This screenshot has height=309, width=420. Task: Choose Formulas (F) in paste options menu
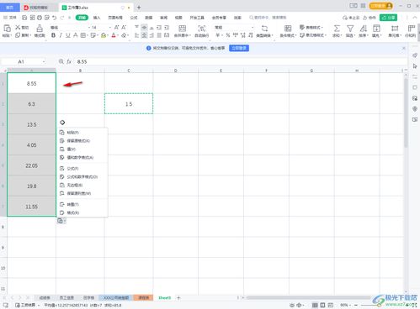pos(82,169)
